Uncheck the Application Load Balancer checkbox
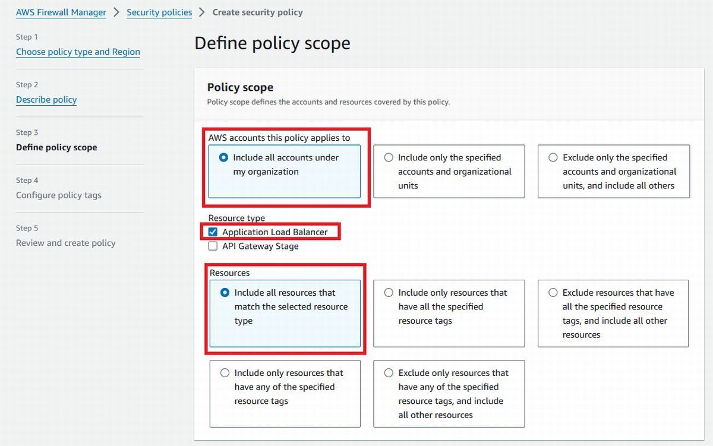 (213, 232)
